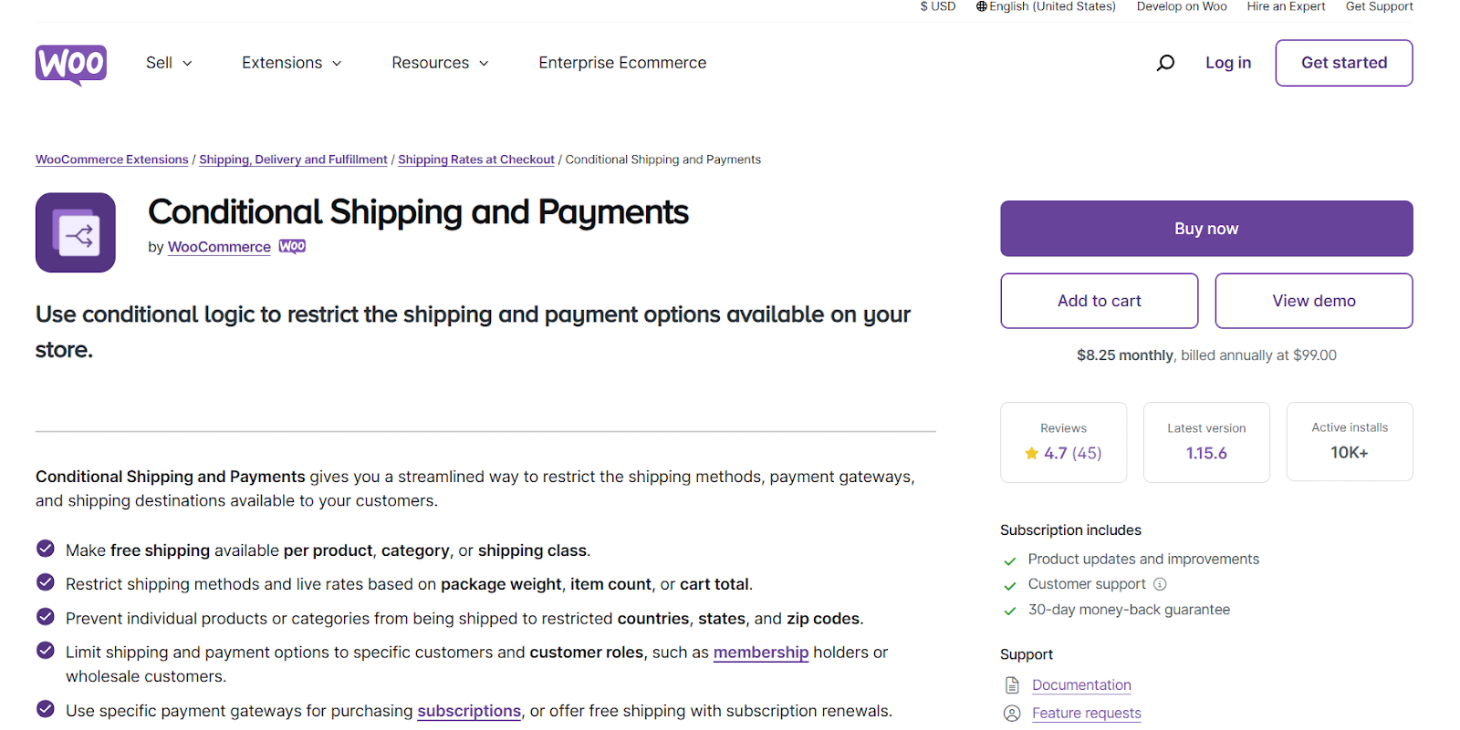The image size is (1460, 730).
Task: Click the Conditional Shipping and Payments heading
Action: pos(418,212)
